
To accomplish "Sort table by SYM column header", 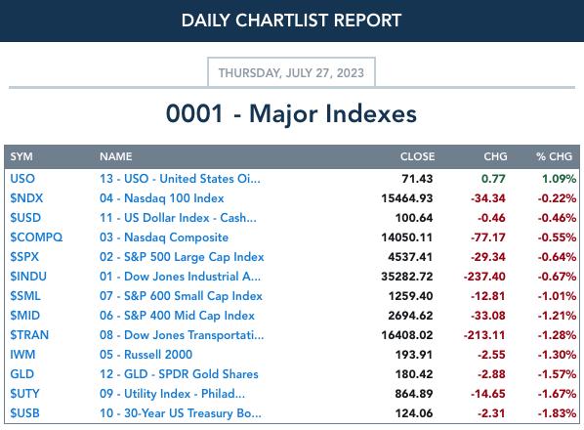I will click(21, 156).
